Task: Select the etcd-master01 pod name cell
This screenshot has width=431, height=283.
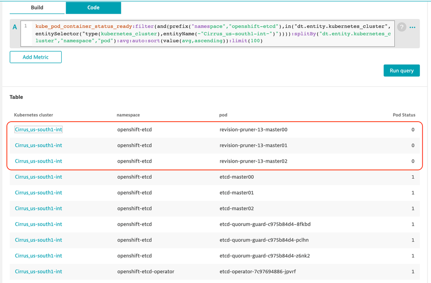Action: point(236,193)
